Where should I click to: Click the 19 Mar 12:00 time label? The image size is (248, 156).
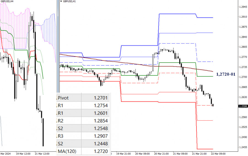(x=23, y=154)
